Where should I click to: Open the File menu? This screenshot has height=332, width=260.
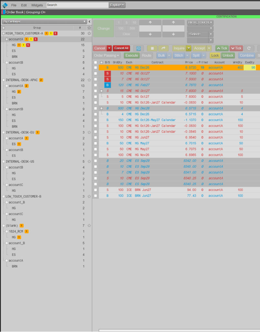click(x=14, y=5)
